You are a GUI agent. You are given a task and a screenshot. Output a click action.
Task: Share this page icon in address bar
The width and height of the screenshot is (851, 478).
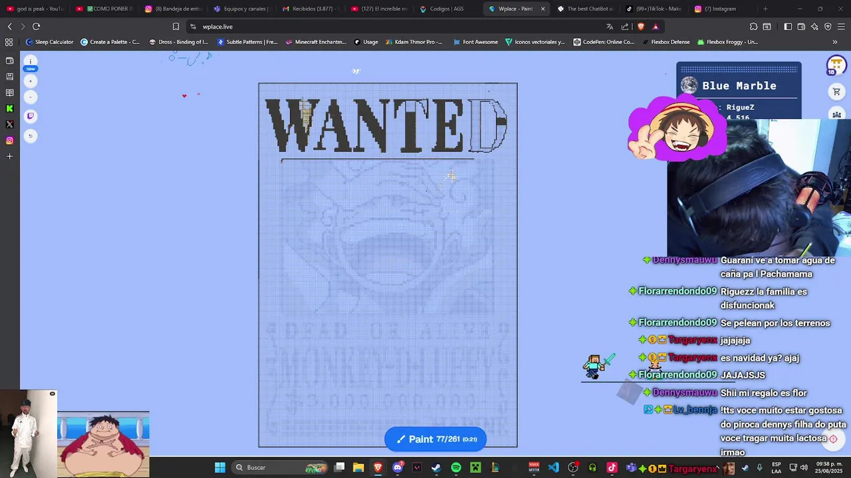click(x=625, y=27)
